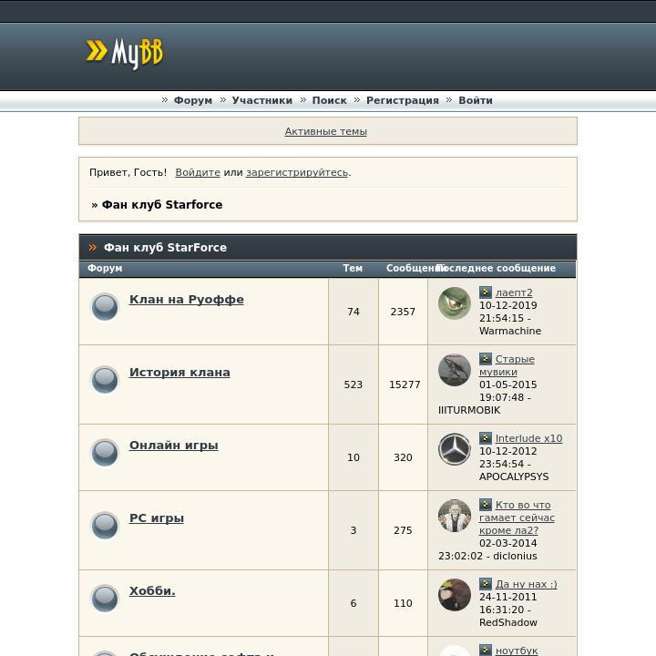The width and height of the screenshot is (656, 656).
Task: Click the last-post icon before Да ну нах :)
Action: pos(486,583)
